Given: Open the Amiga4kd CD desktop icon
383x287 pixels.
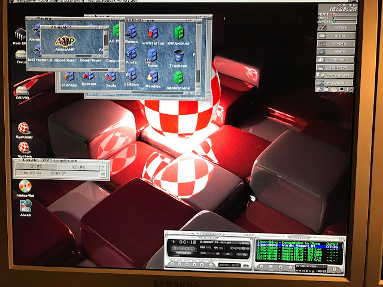Looking at the screenshot, I should coord(25,188).
